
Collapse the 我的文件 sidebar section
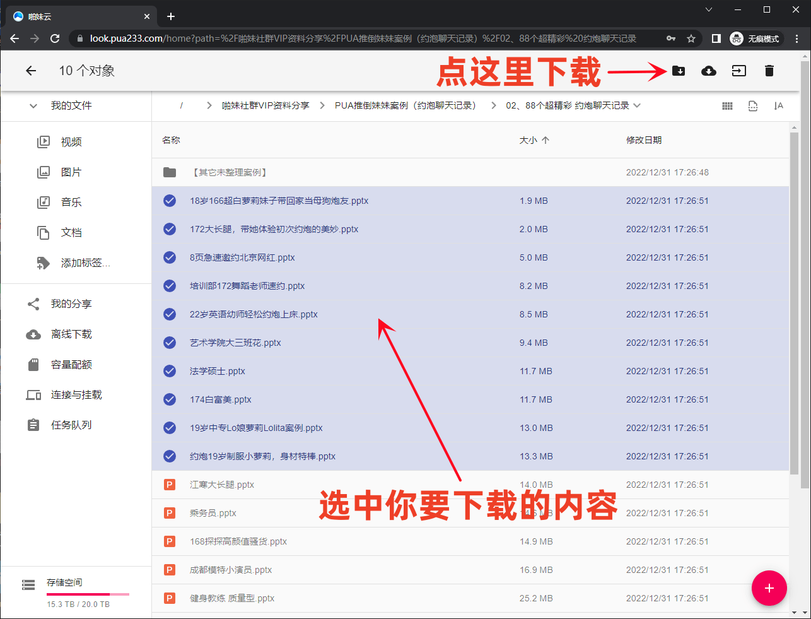(33, 106)
